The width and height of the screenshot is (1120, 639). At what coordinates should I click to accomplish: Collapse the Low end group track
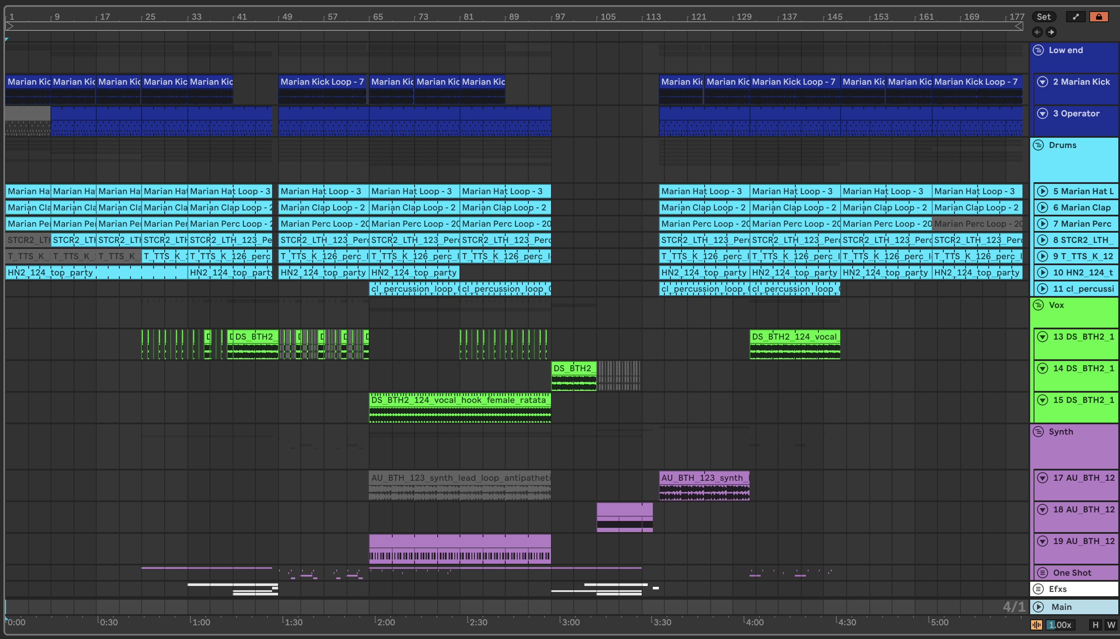[x=1038, y=50]
